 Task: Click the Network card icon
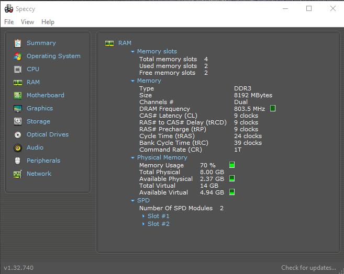click(x=18, y=174)
